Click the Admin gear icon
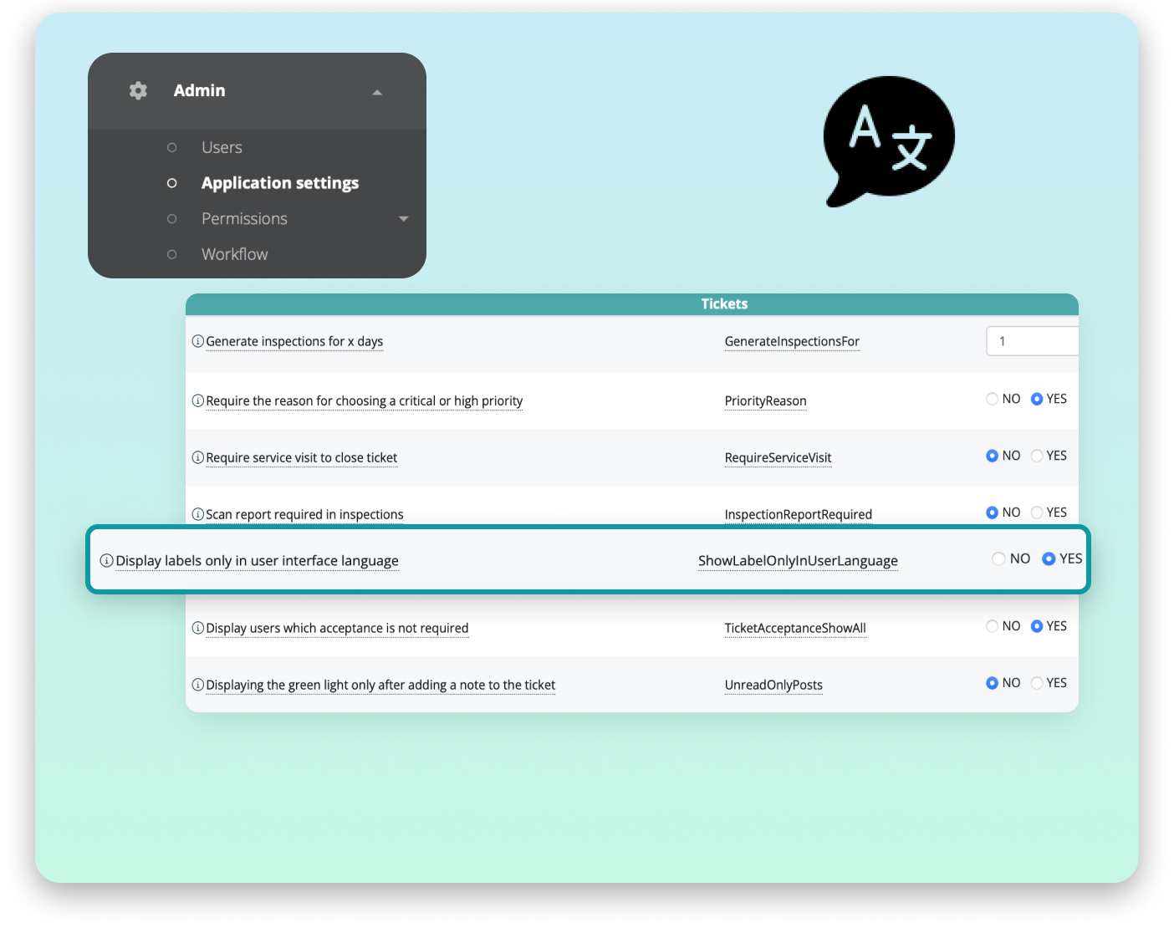Screen dimensions: 1174x928 click(138, 90)
